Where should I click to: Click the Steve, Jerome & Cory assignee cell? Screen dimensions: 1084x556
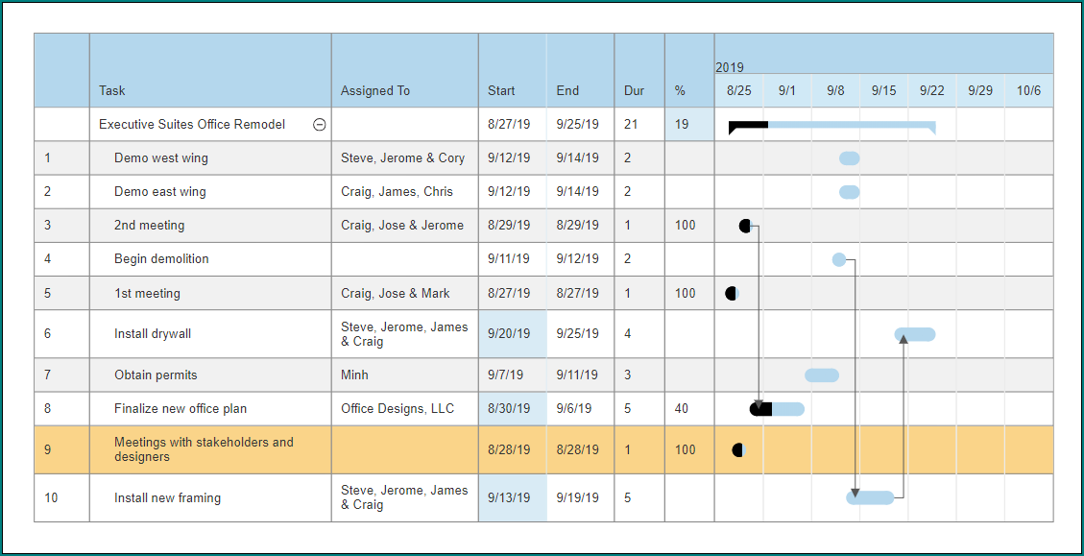[404, 158]
